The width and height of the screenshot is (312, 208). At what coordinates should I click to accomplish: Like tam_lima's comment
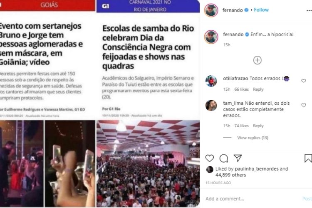click(x=303, y=105)
